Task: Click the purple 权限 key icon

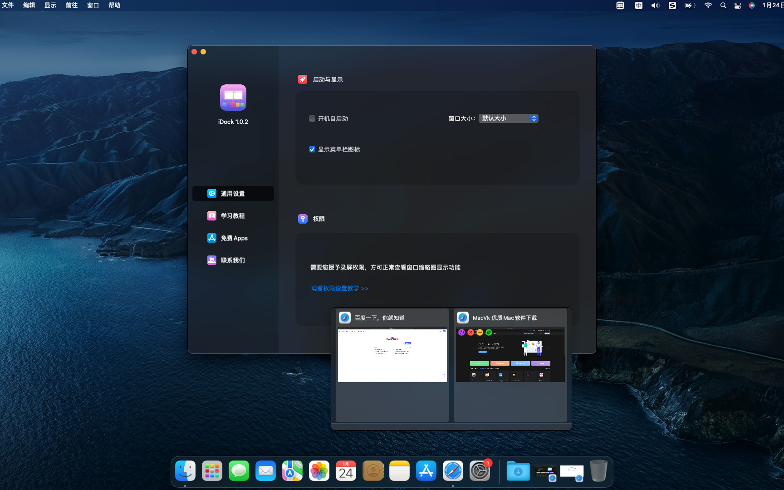Action: point(303,219)
